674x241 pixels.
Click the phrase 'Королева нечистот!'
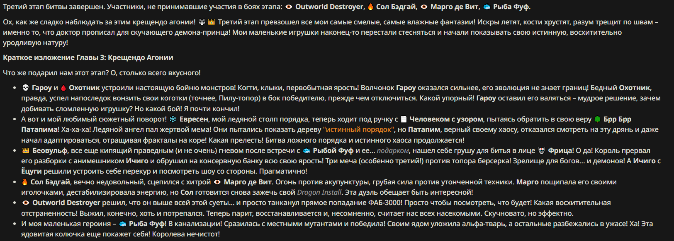(186, 234)
